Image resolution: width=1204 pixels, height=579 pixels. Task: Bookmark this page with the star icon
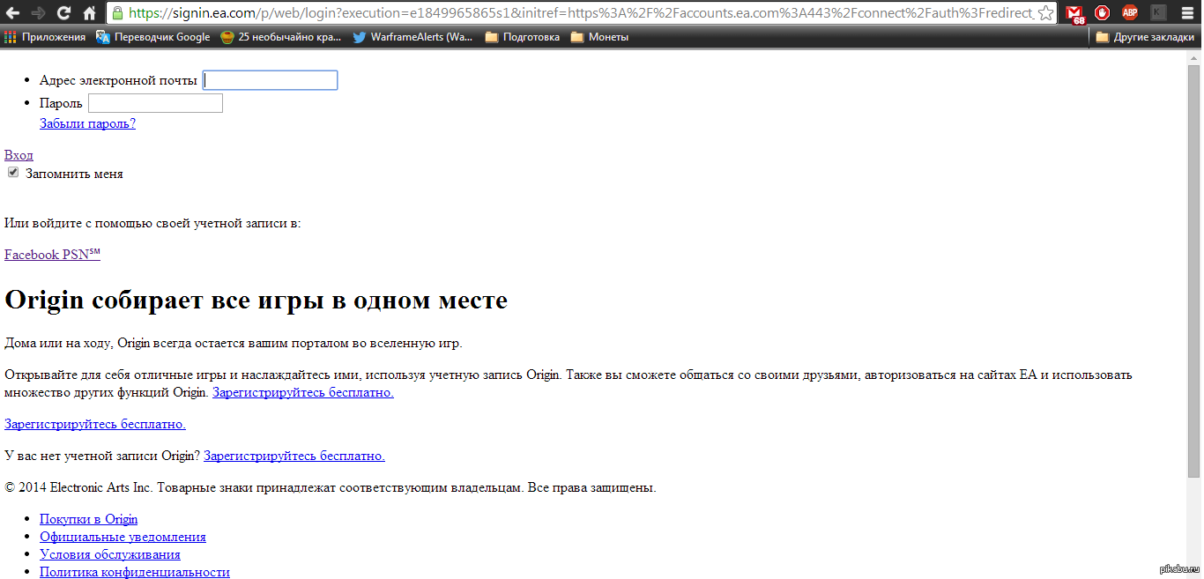point(1045,13)
